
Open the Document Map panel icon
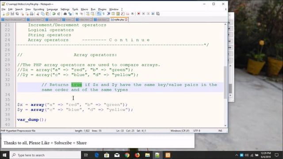pyautogui.click(x=118, y=14)
